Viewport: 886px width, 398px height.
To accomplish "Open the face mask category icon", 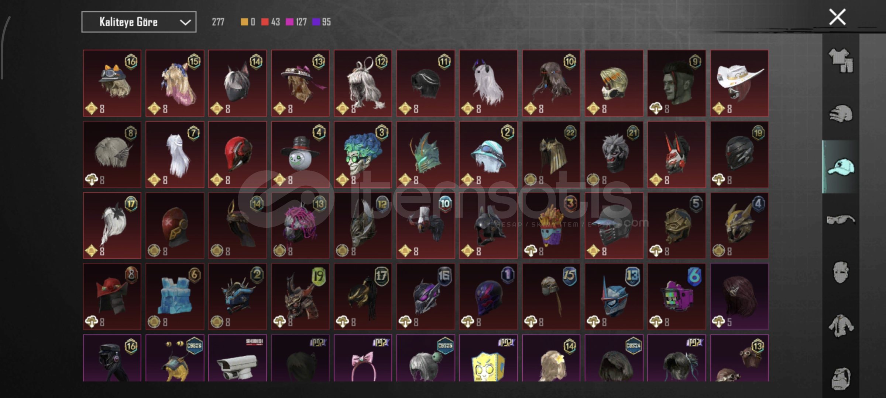I will (x=841, y=273).
